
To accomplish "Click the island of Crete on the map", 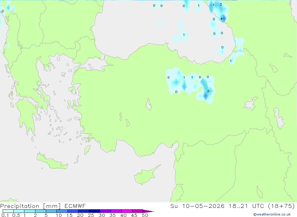I will (x=52, y=162).
